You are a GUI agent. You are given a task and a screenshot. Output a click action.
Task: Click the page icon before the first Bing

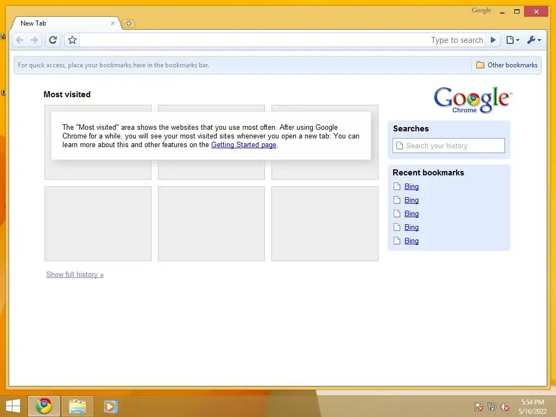click(x=397, y=187)
